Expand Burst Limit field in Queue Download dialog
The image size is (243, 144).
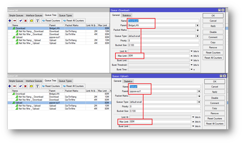coord(192,60)
